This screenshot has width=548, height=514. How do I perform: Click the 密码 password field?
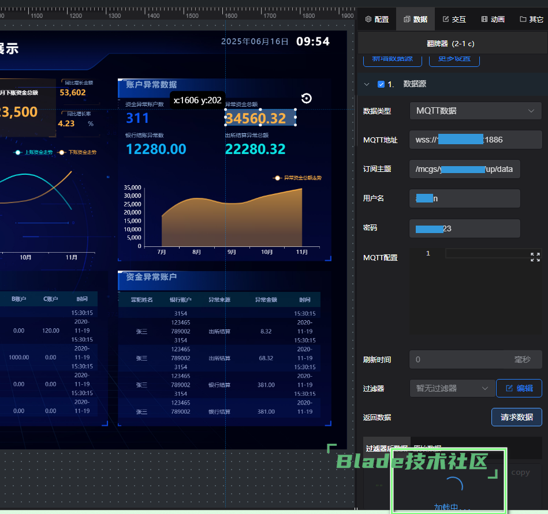pos(464,228)
